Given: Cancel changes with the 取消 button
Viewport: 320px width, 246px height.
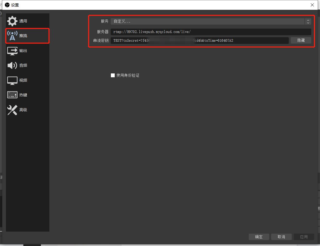Looking at the screenshot, I should [x=281, y=237].
